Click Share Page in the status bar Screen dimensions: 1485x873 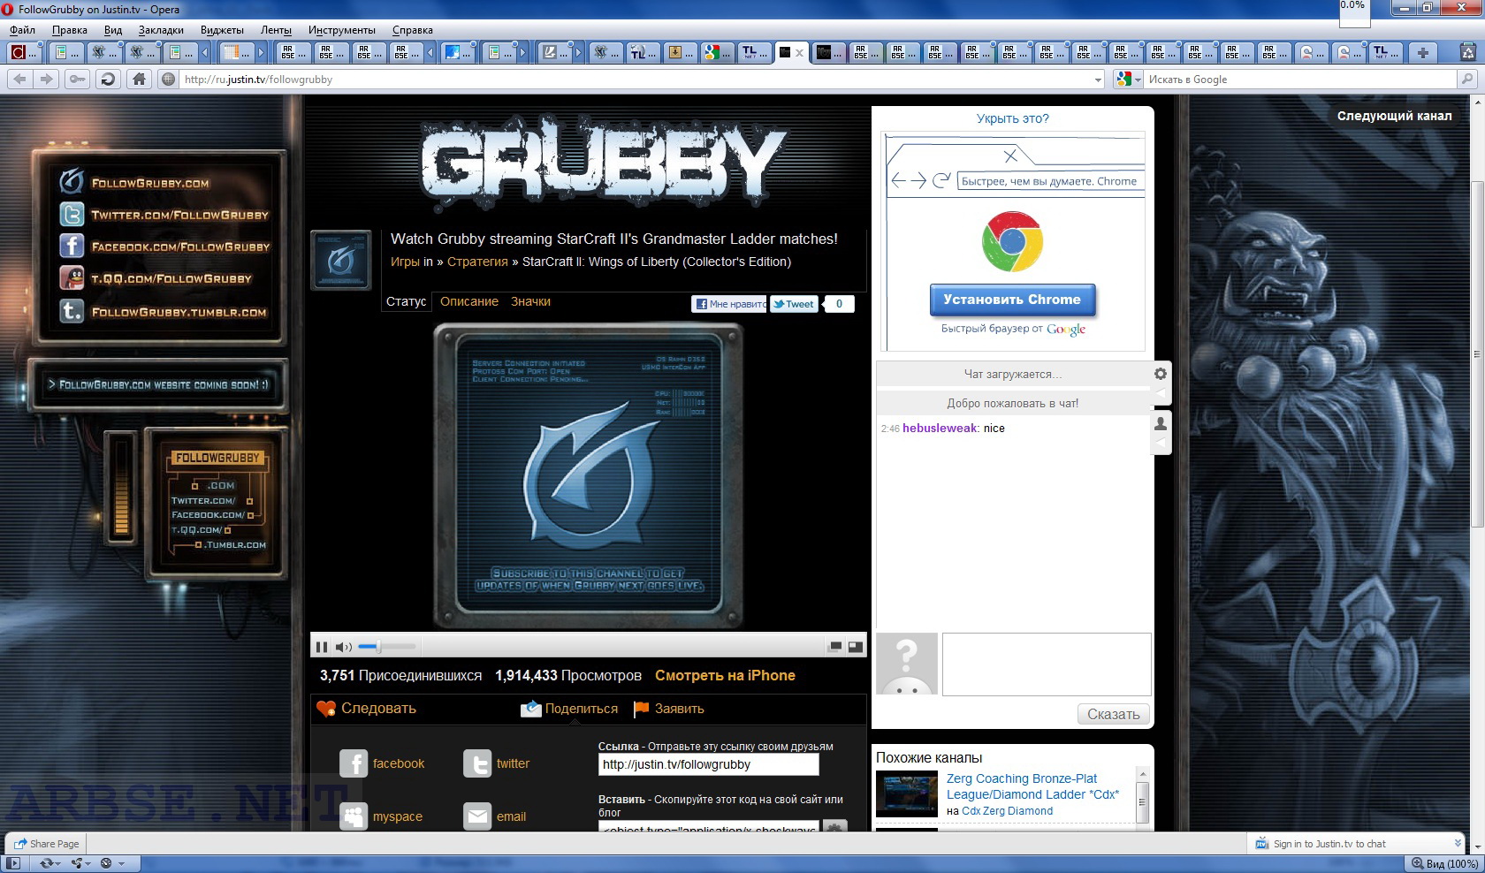[x=46, y=844]
